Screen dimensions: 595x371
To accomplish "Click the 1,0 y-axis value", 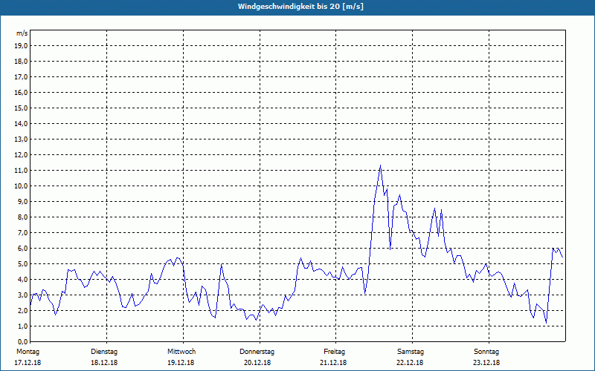I will point(22,326).
